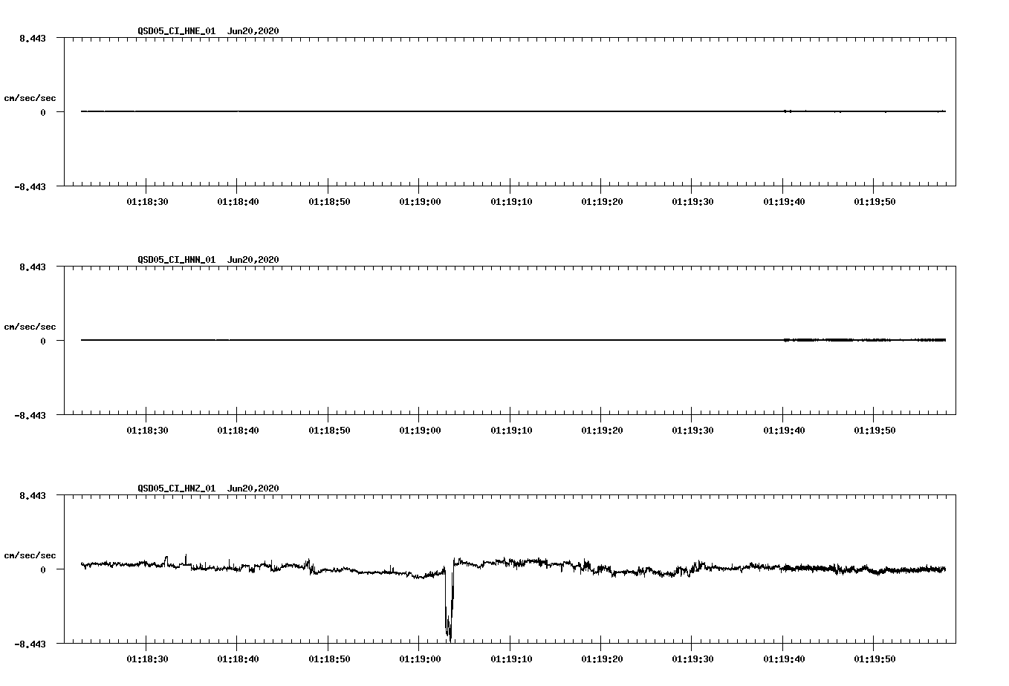Pick 01:18:40 time label under HNN plot
This screenshot has width=1009, height=686.
click(238, 431)
